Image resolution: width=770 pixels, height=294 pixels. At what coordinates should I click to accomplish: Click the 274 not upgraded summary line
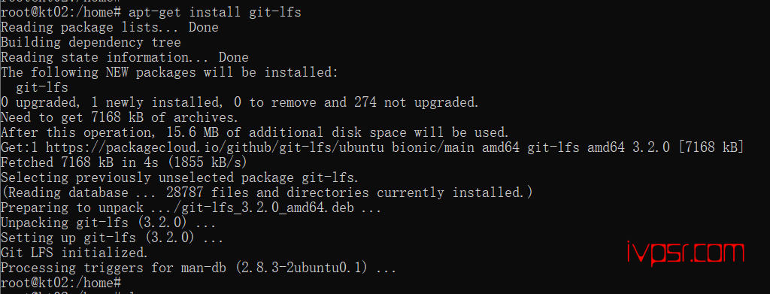(240, 102)
